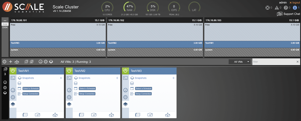Open Snapshots link on TestVM1
The height and width of the screenshot is (121, 301).
click(x=28, y=78)
